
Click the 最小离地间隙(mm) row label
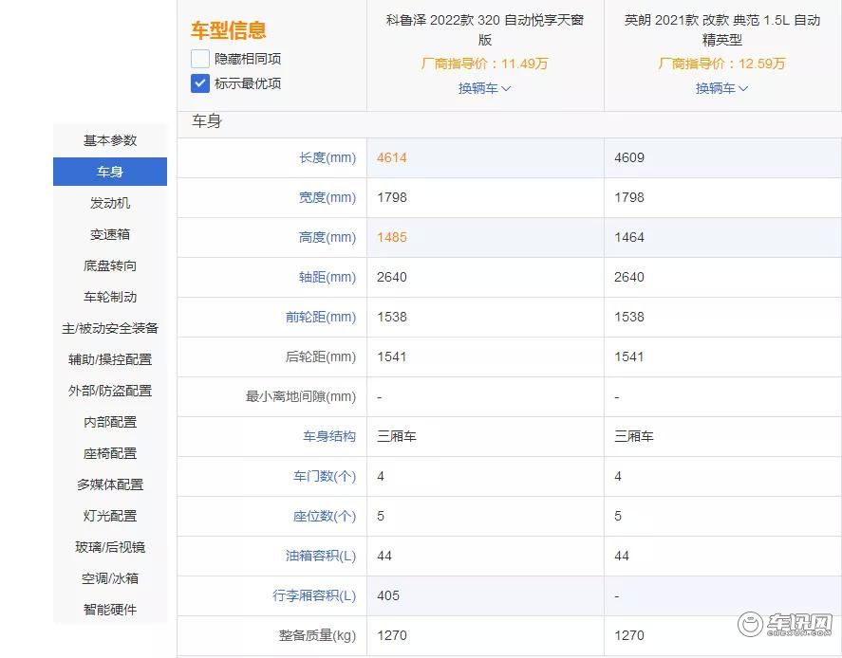click(x=301, y=396)
